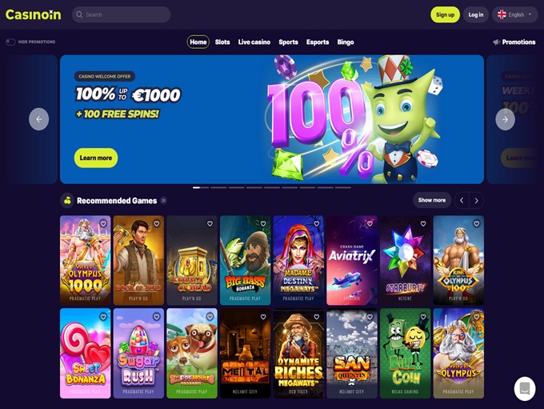Show next recommended games chevron
The image size is (544, 409).
[476, 200]
